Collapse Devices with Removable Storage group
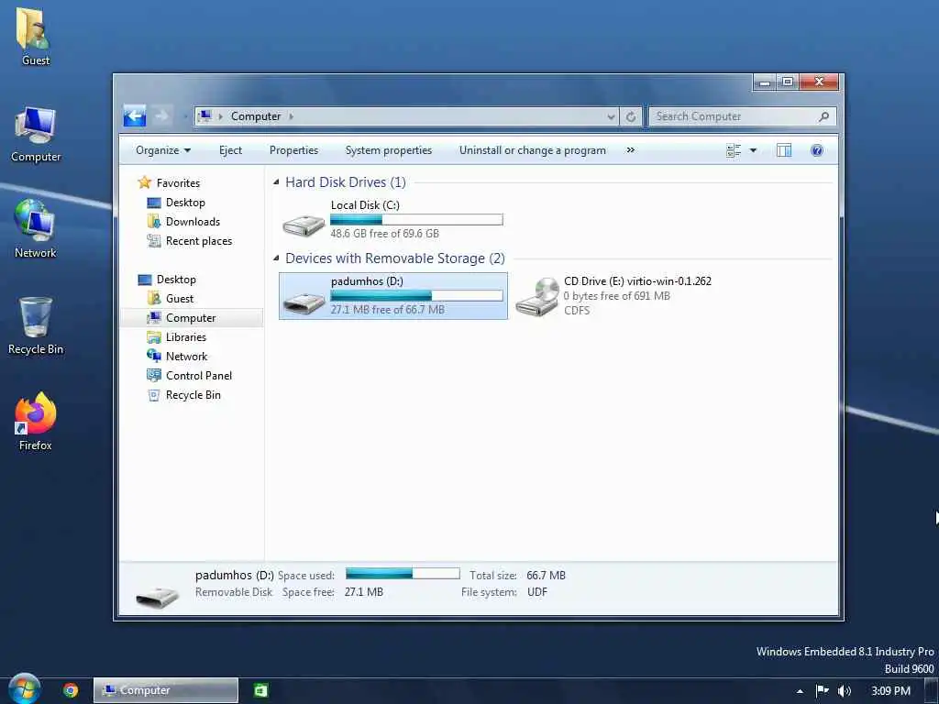The width and height of the screenshot is (939, 704). pos(276,258)
